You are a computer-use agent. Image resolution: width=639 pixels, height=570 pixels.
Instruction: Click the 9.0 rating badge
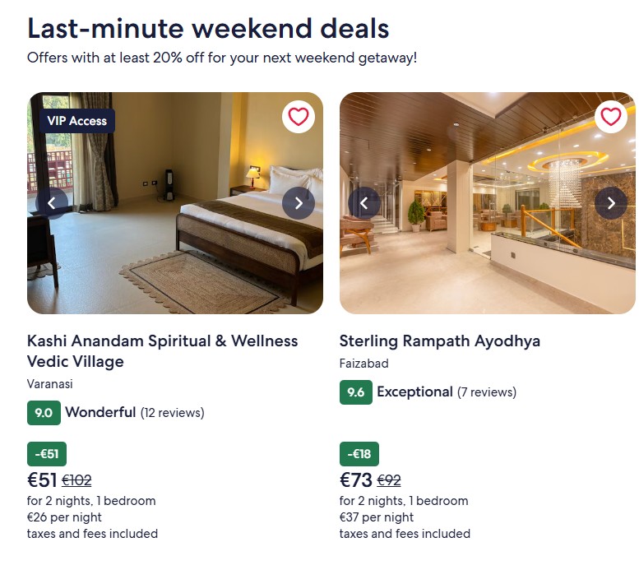pyautogui.click(x=44, y=413)
